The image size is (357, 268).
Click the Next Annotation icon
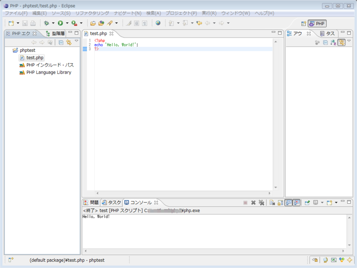click(171, 23)
